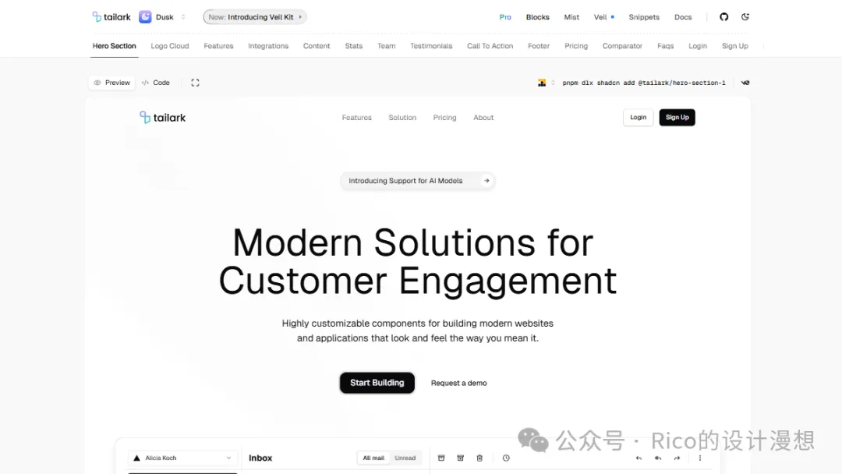Open the Blocks menu item
The width and height of the screenshot is (842, 474).
pyautogui.click(x=537, y=17)
